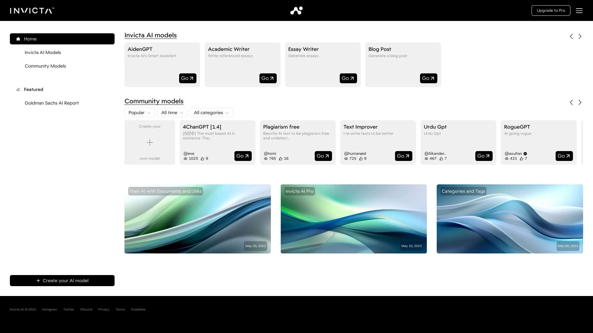Go to Community Models sidebar item
This screenshot has height=333, width=593.
coord(45,66)
